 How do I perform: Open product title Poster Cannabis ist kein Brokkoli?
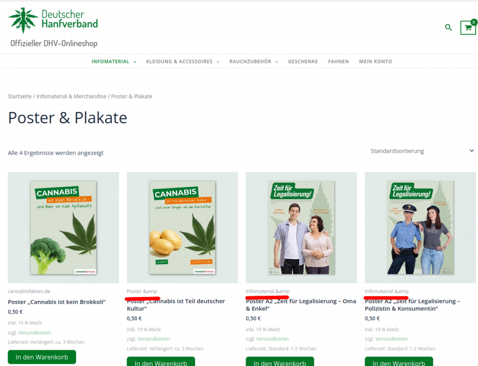(x=56, y=302)
